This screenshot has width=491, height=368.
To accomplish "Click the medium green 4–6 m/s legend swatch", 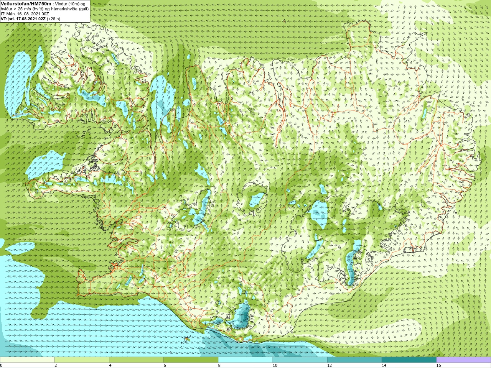I will [136, 360].
